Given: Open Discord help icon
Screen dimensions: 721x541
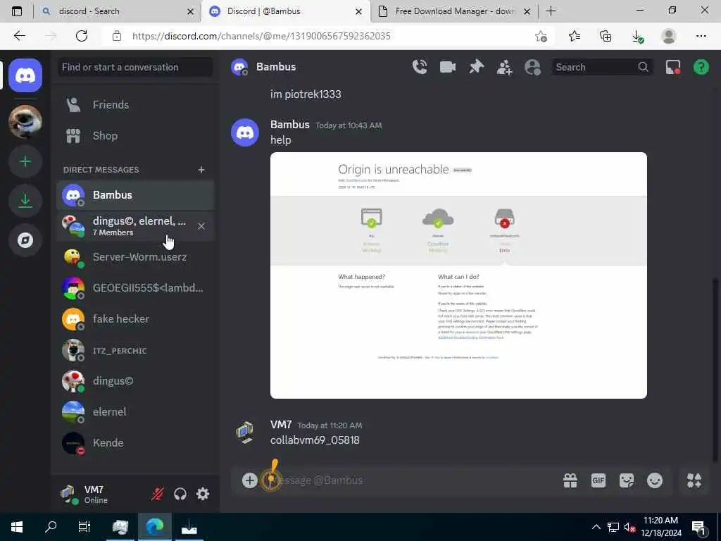Looking at the screenshot, I should point(701,67).
